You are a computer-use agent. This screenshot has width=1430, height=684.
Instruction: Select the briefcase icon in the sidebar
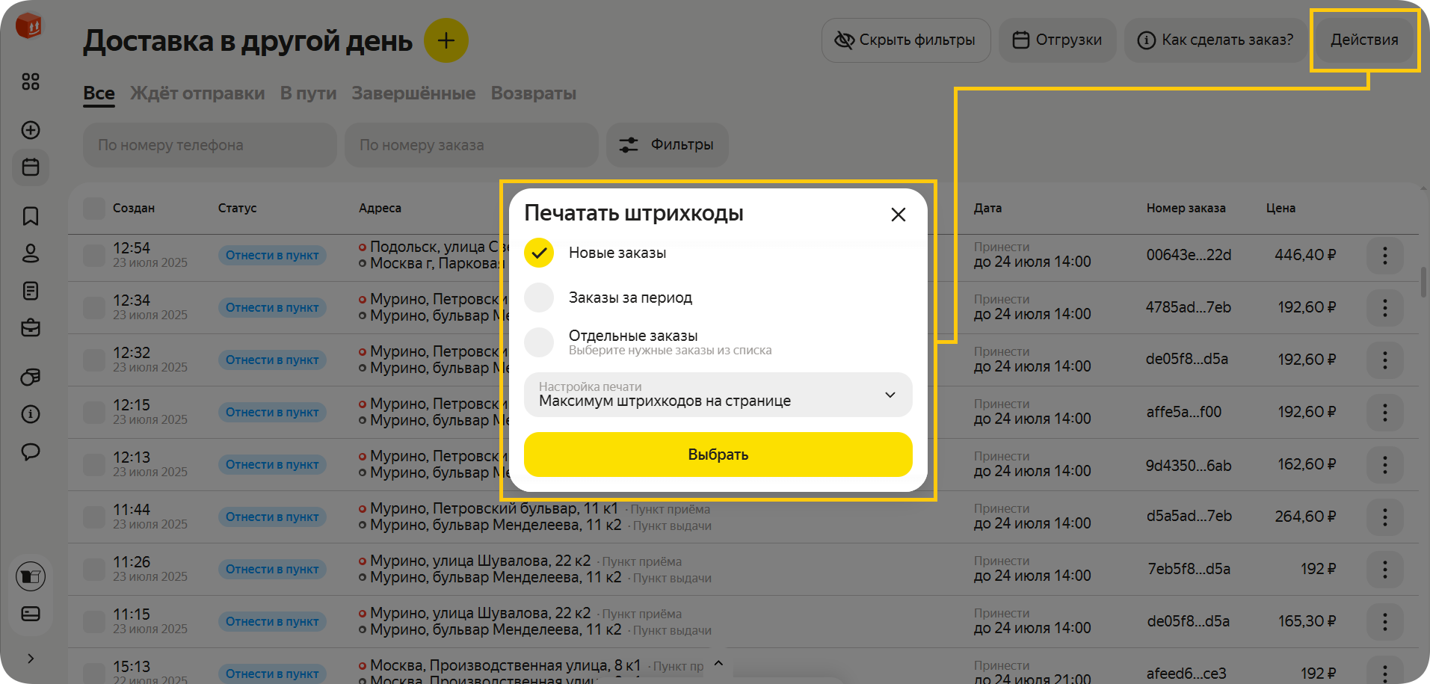(30, 327)
